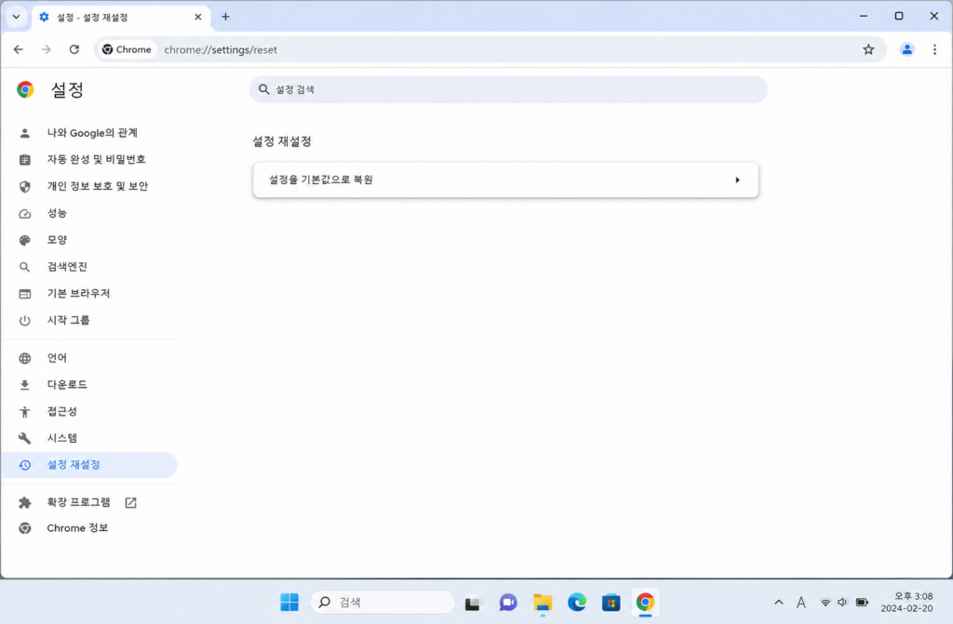Open 자동 완성 및 비밀번호 section
This screenshot has width=953, height=624.
pyautogui.click(x=96, y=159)
